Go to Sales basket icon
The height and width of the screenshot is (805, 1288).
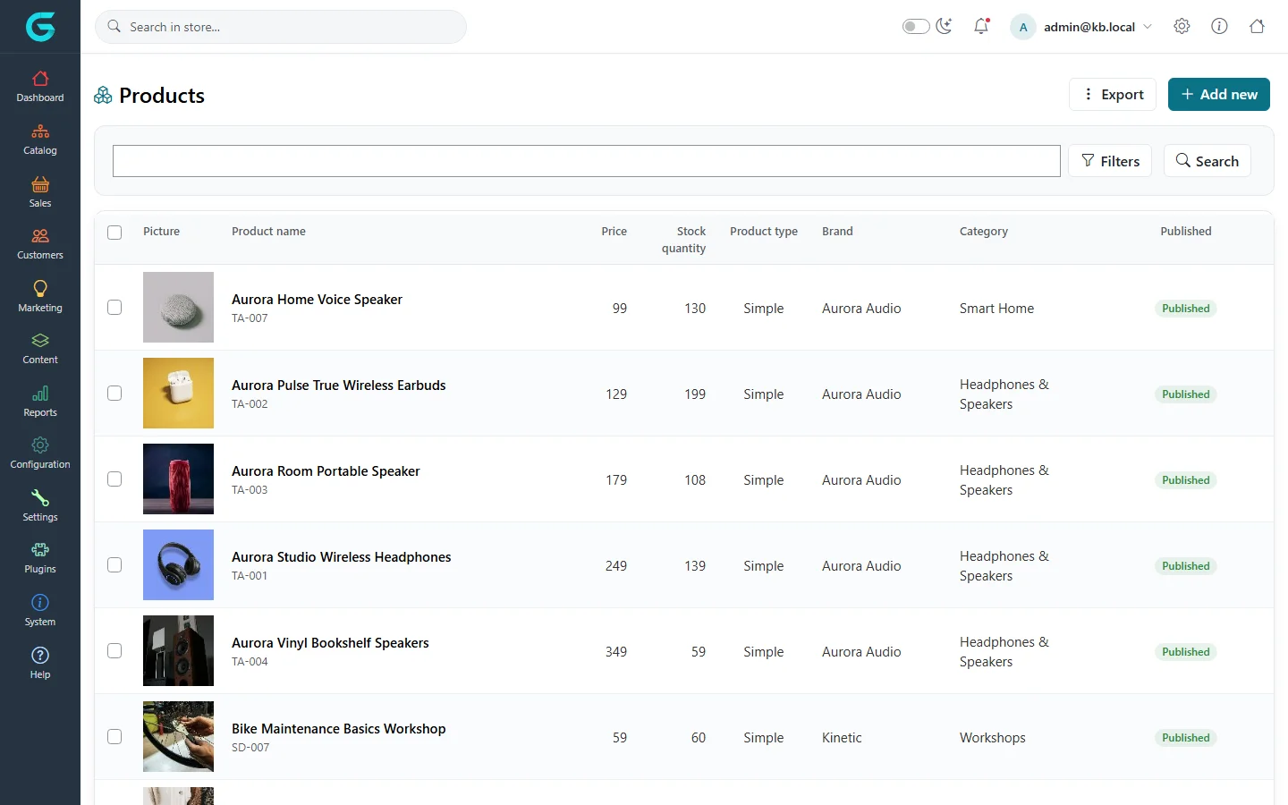(x=40, y=184)
